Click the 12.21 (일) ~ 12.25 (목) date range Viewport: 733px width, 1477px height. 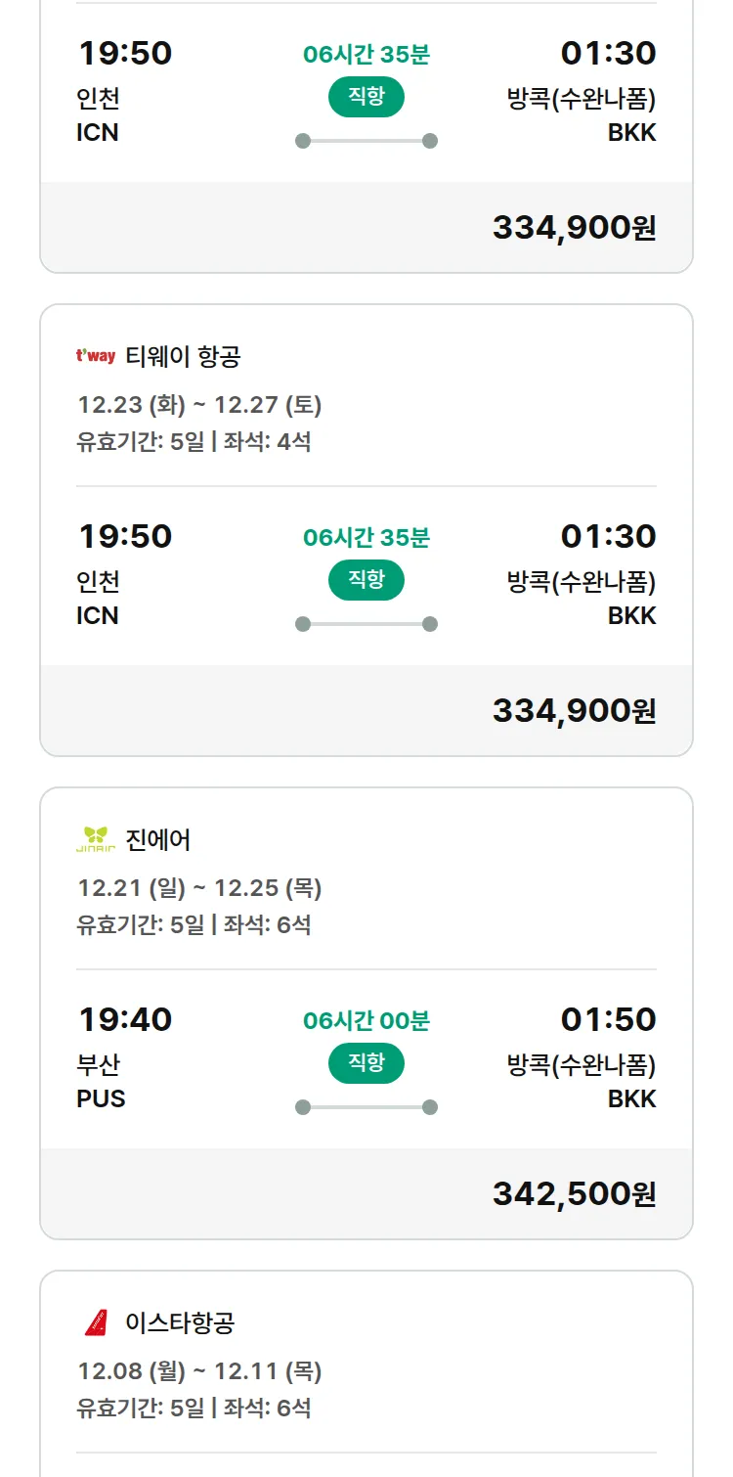point(199,887)
